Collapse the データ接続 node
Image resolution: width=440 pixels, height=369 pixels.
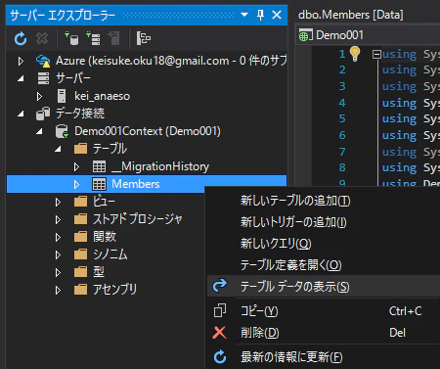[x=21, y=114]
